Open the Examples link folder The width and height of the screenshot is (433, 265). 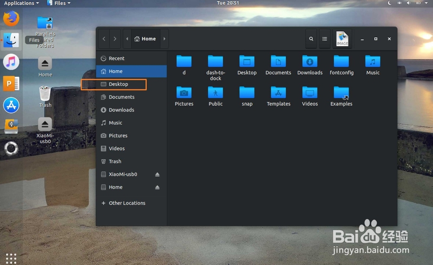pyautogui.click(x=341, y=96)
